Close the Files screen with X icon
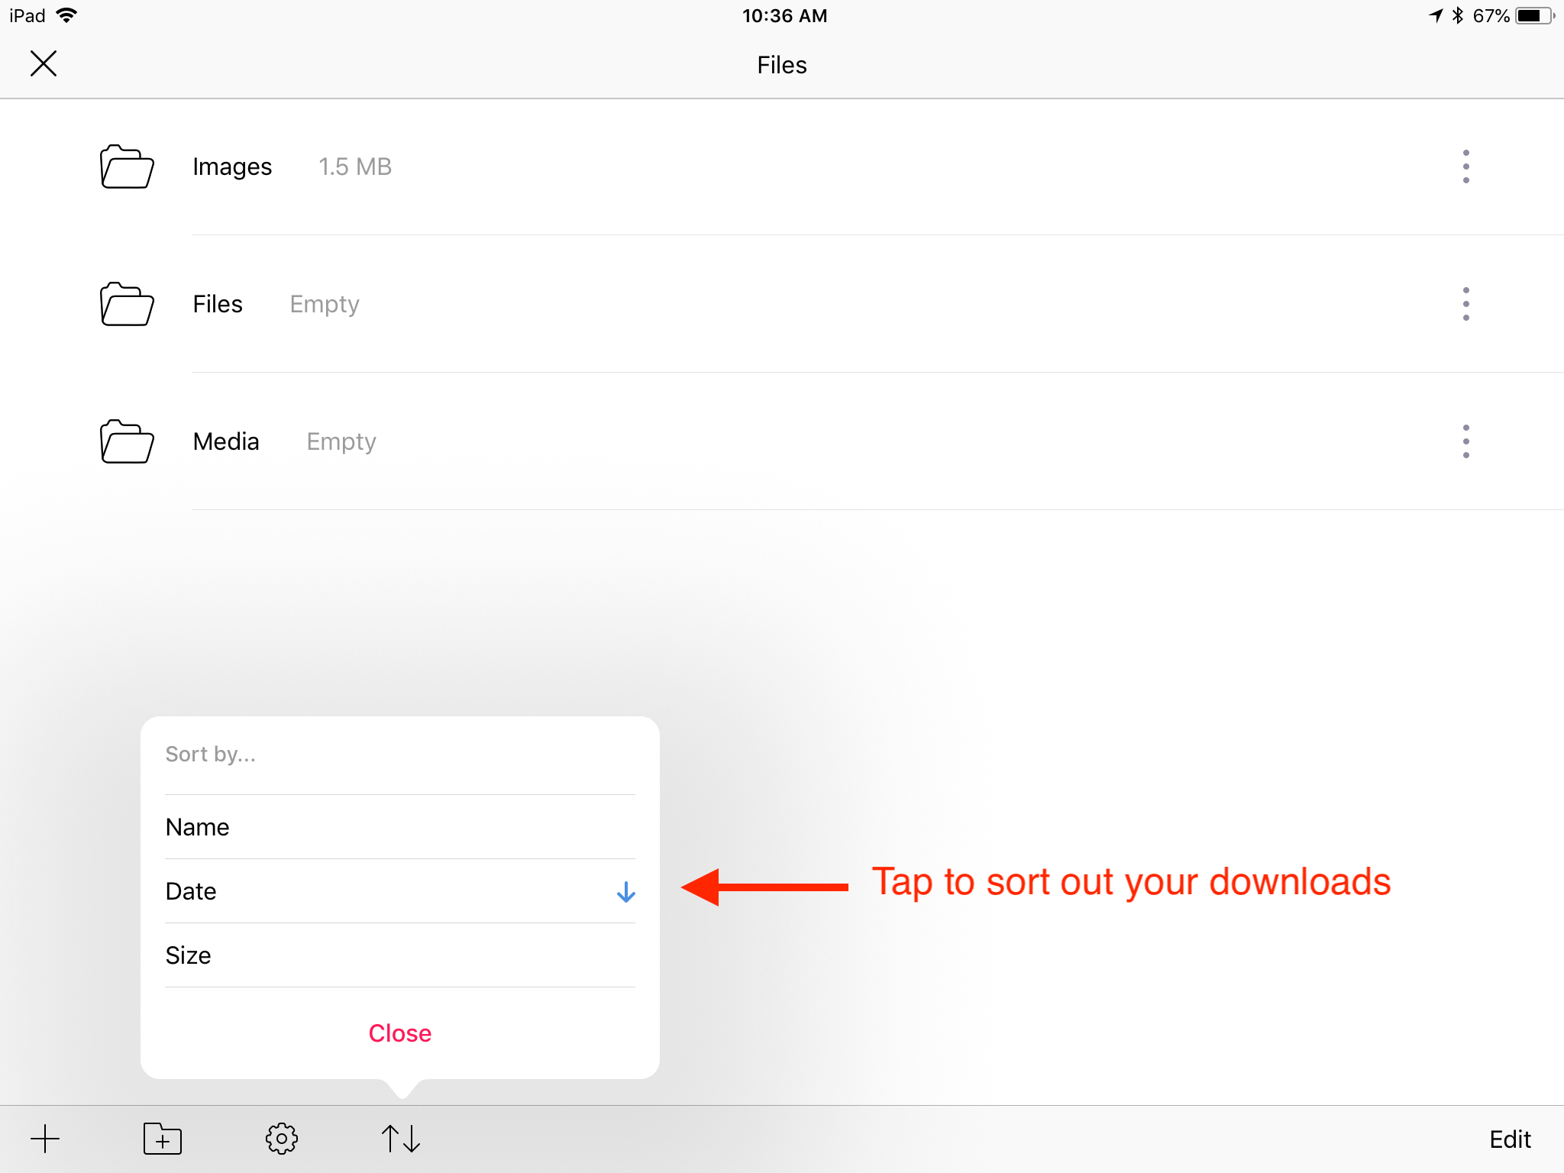 [44, 63]
